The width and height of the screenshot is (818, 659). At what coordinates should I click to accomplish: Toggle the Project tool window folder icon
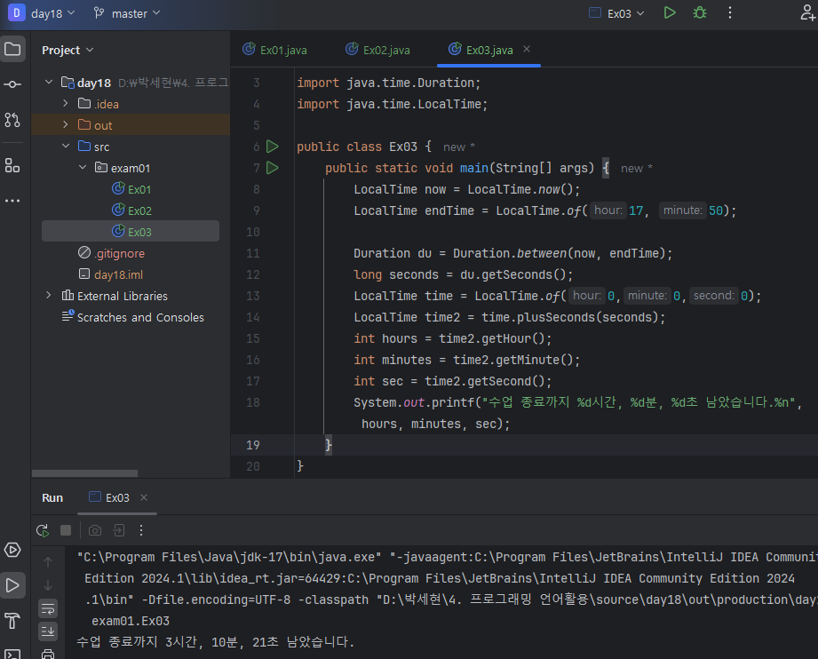[x=12, y=49]
